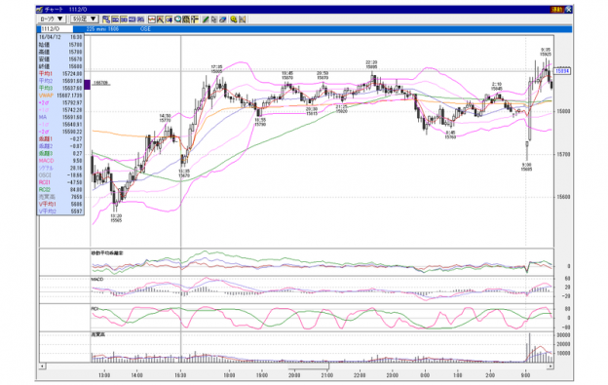The width and height of the screenshot is (608, 385).
Task: Toggle the 連動 link button in title bar
Action: tap(556, 10)
